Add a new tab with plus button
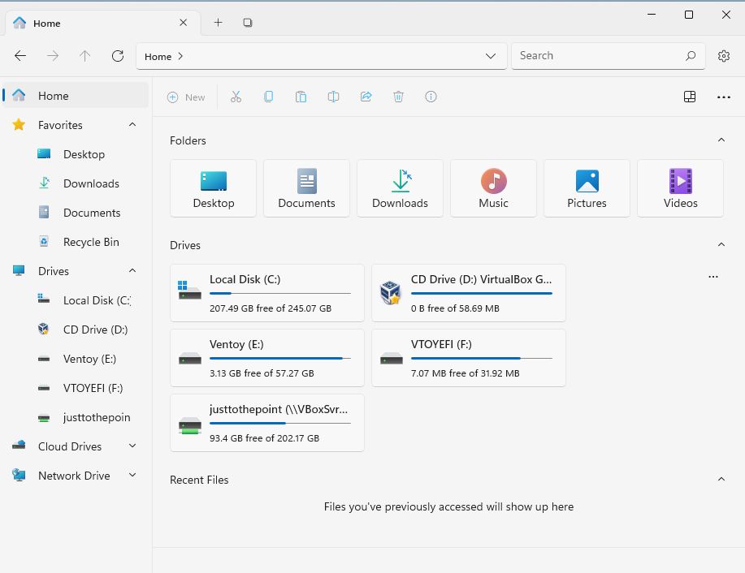The width and height of the screenshot is (745, 573). (218, 23)
